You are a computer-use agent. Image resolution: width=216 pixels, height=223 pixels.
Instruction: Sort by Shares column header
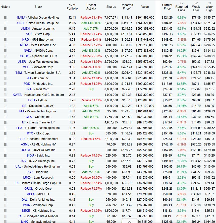[111, 7]
